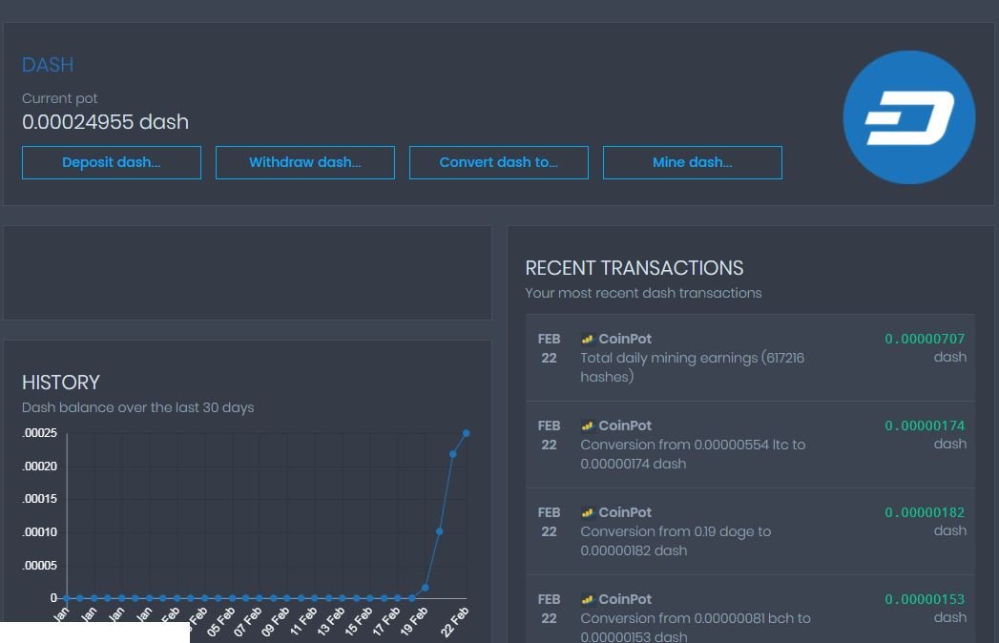The width and height of the screenshot is (999, 643).
Task: Click the .00025 y-axis label
Action: 39,433
